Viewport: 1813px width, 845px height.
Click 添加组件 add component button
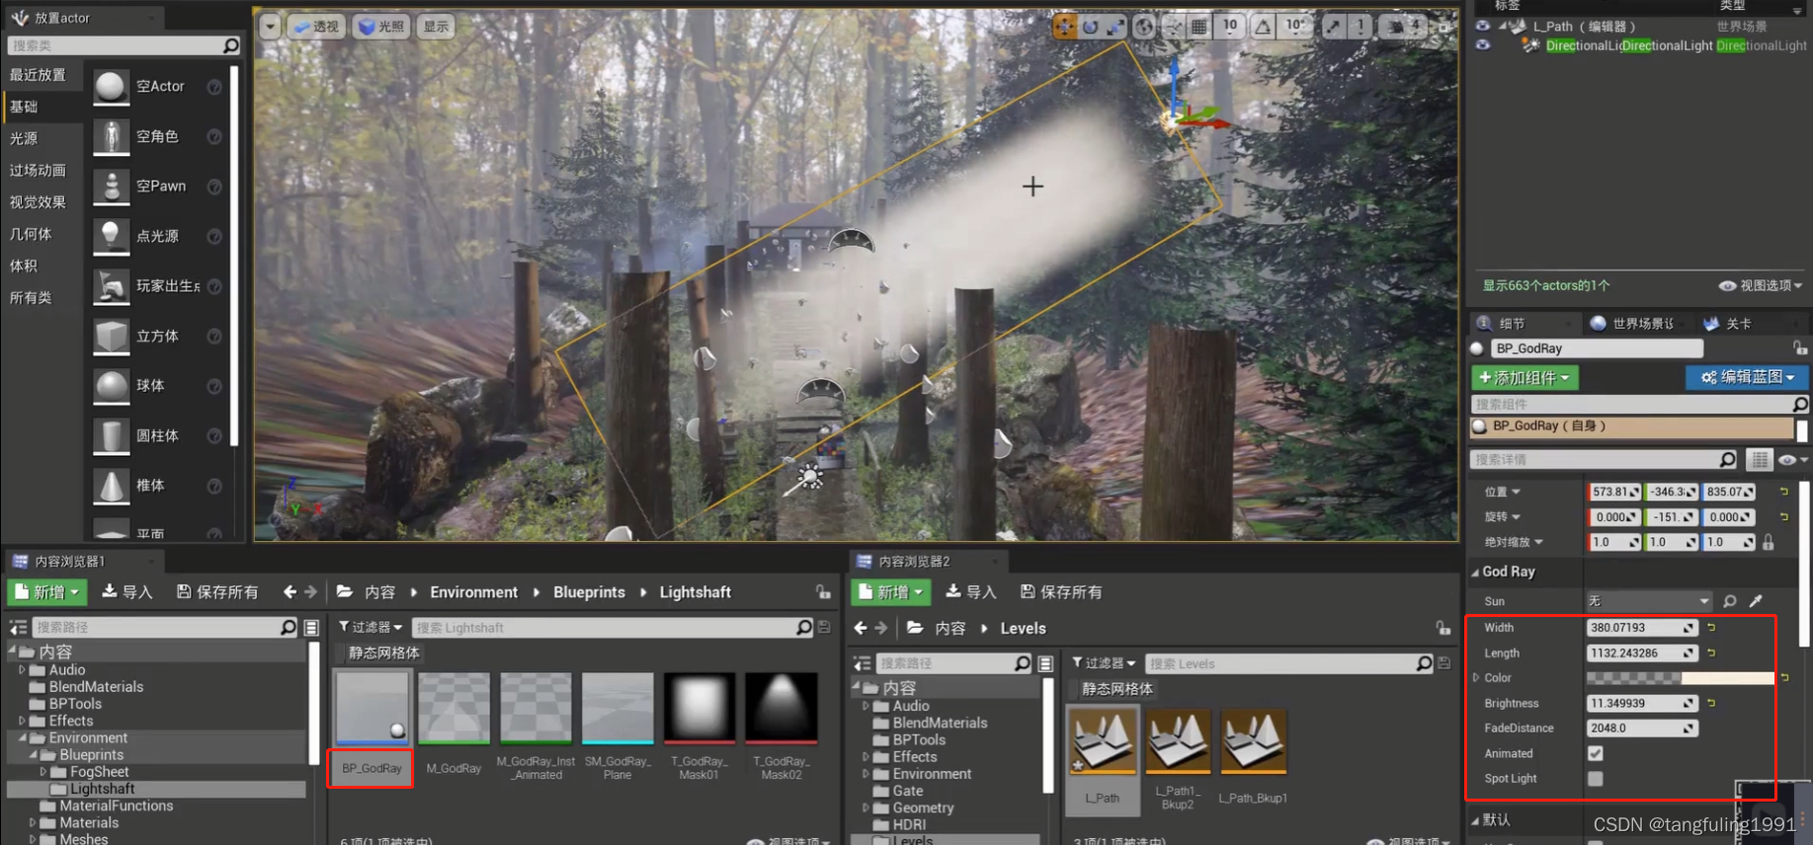click(1525, 378)
